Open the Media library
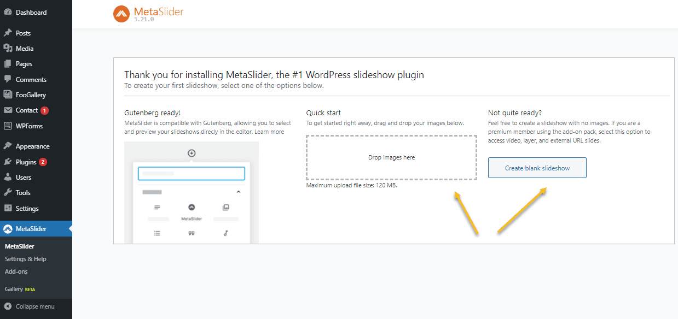Screen dimensions: 678x319 click(x=24, y=48)
